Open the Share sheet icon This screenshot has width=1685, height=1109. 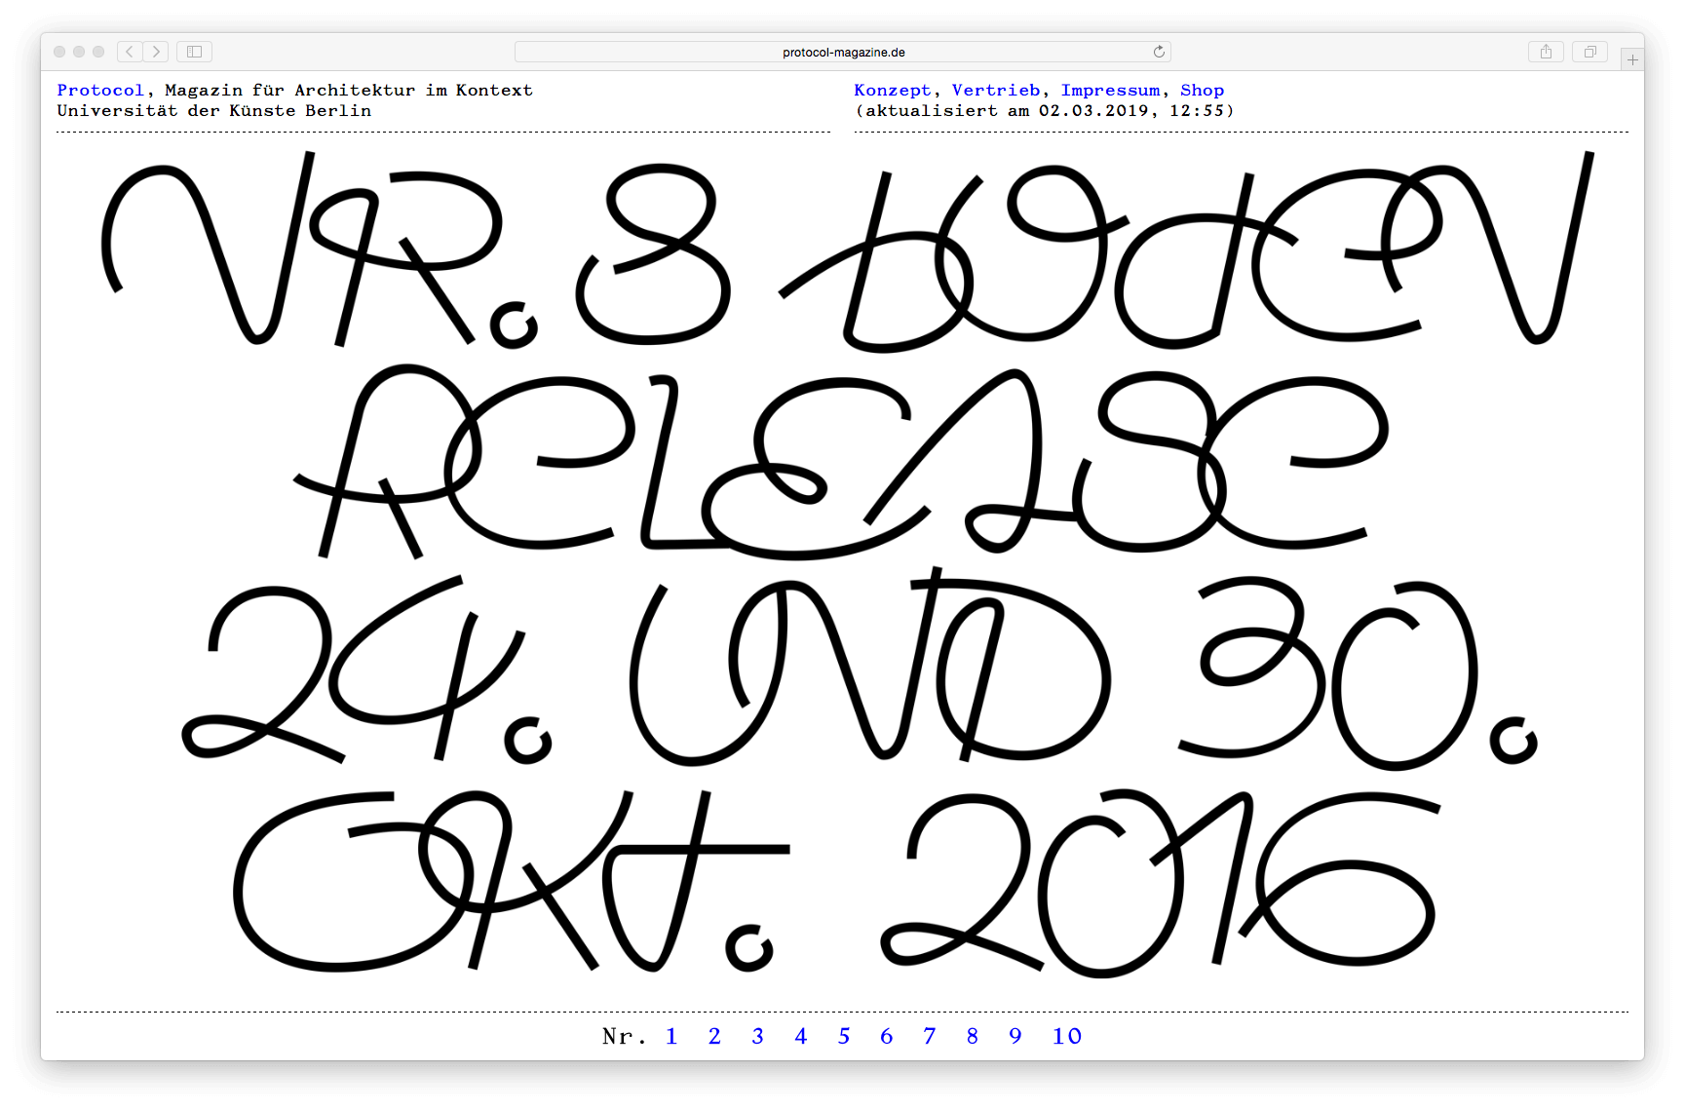(x=1546, y=52)
